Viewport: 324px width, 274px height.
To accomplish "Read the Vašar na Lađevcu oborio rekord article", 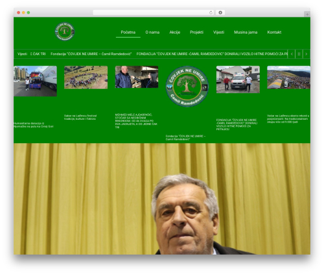I will point(288,119).
